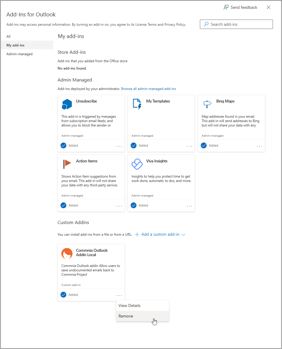Open the Viva Insights add-in title

click(157, 161)
